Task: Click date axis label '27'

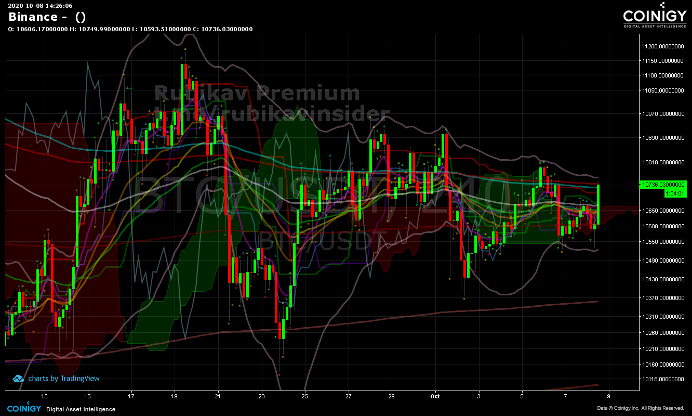Action: (x=348, y=395)
